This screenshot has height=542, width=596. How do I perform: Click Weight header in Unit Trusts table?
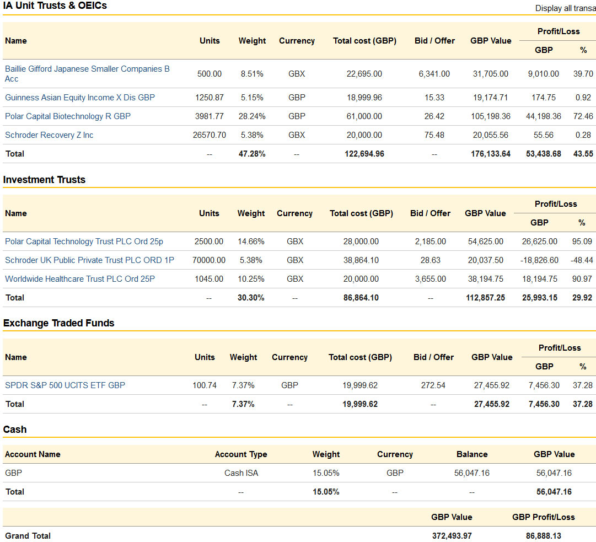[x=252, y=41]
